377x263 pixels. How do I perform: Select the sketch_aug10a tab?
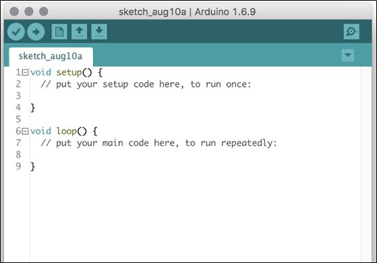[51, 56]
